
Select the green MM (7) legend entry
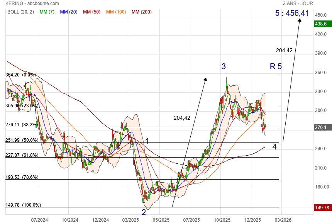pyautogui.click(x=47, y=12)
